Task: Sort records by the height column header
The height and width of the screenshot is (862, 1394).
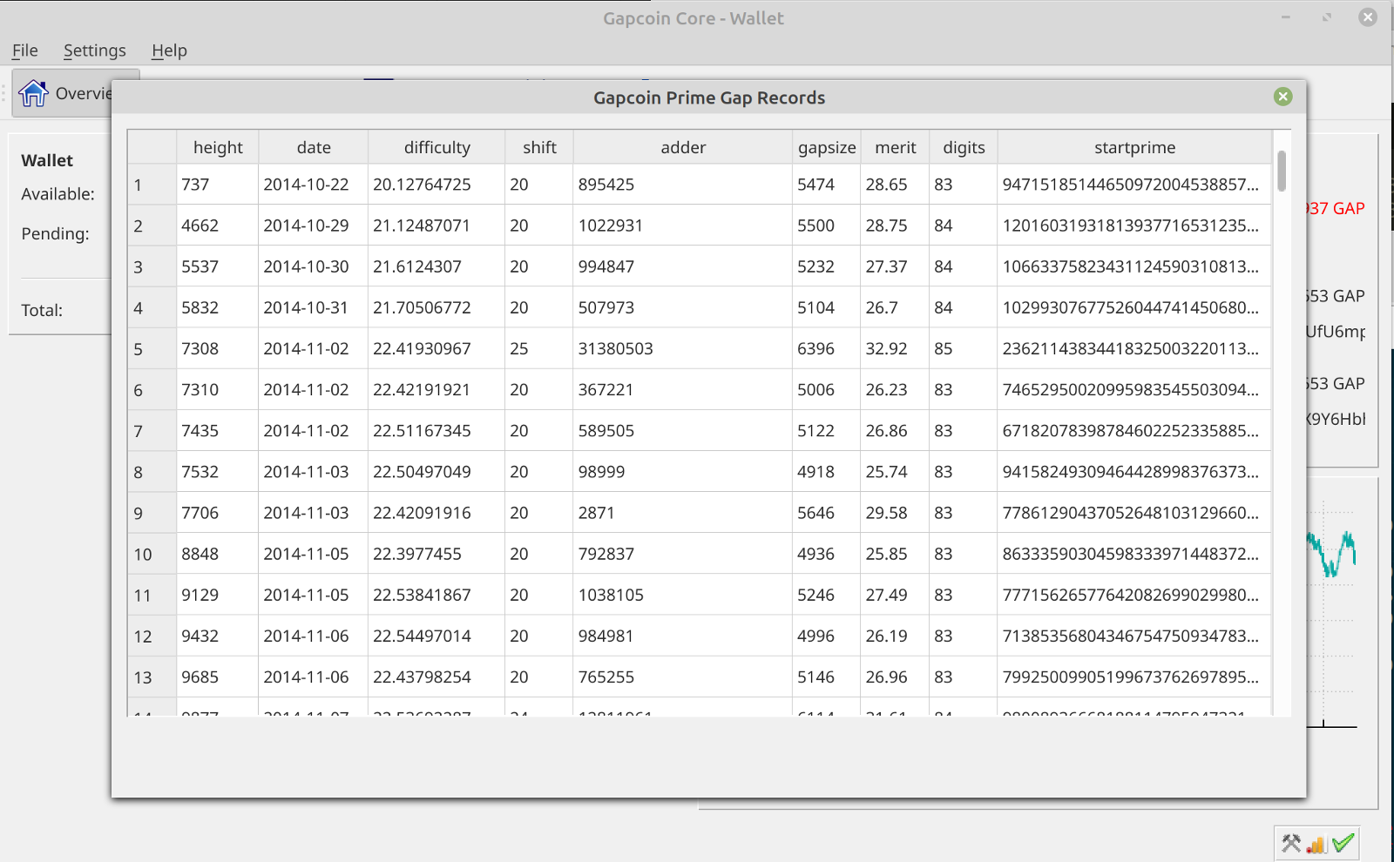Action: 218,147
